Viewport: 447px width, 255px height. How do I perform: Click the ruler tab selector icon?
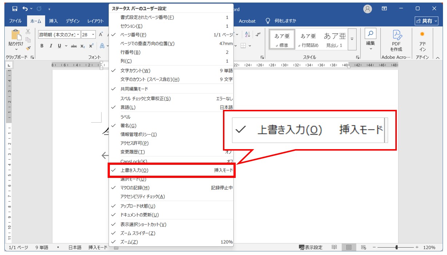(8, 65)
